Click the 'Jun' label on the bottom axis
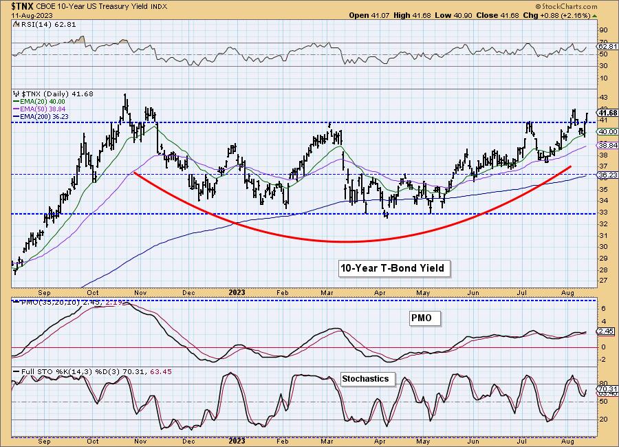The image size is (619, 447). (473, 441)
